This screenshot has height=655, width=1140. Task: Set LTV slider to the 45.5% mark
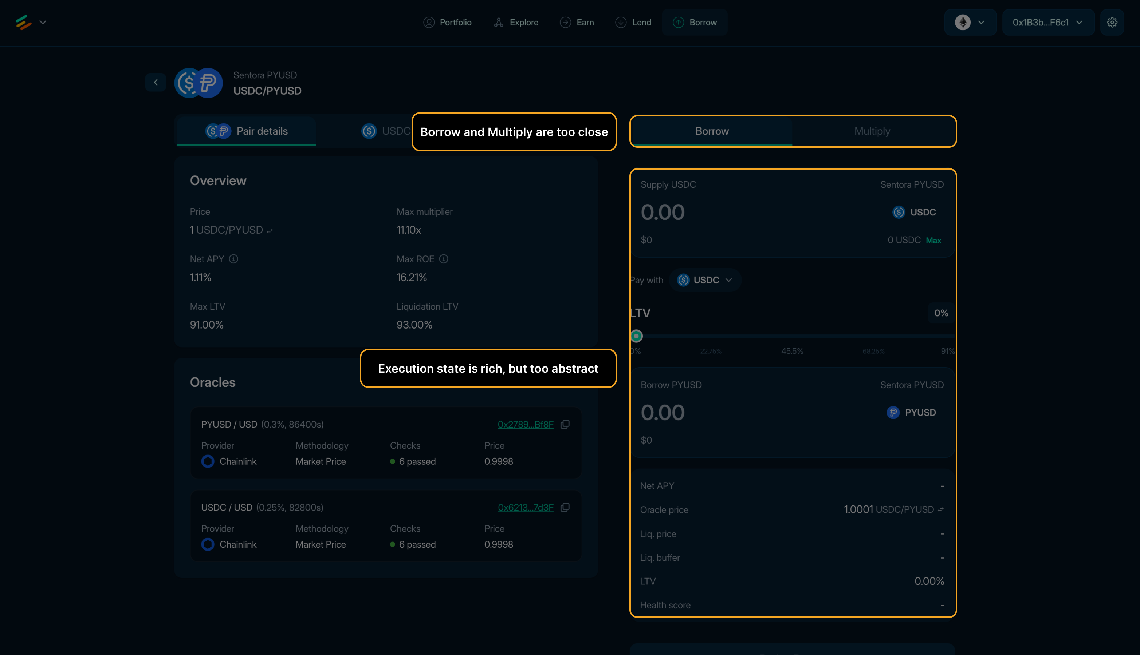792,336
